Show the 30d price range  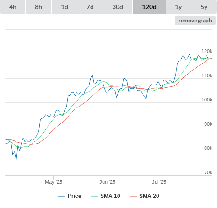pyautogui.click(x=118, y=7)
